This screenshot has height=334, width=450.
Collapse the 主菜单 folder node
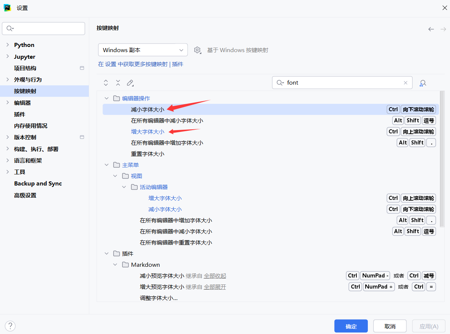107,165
